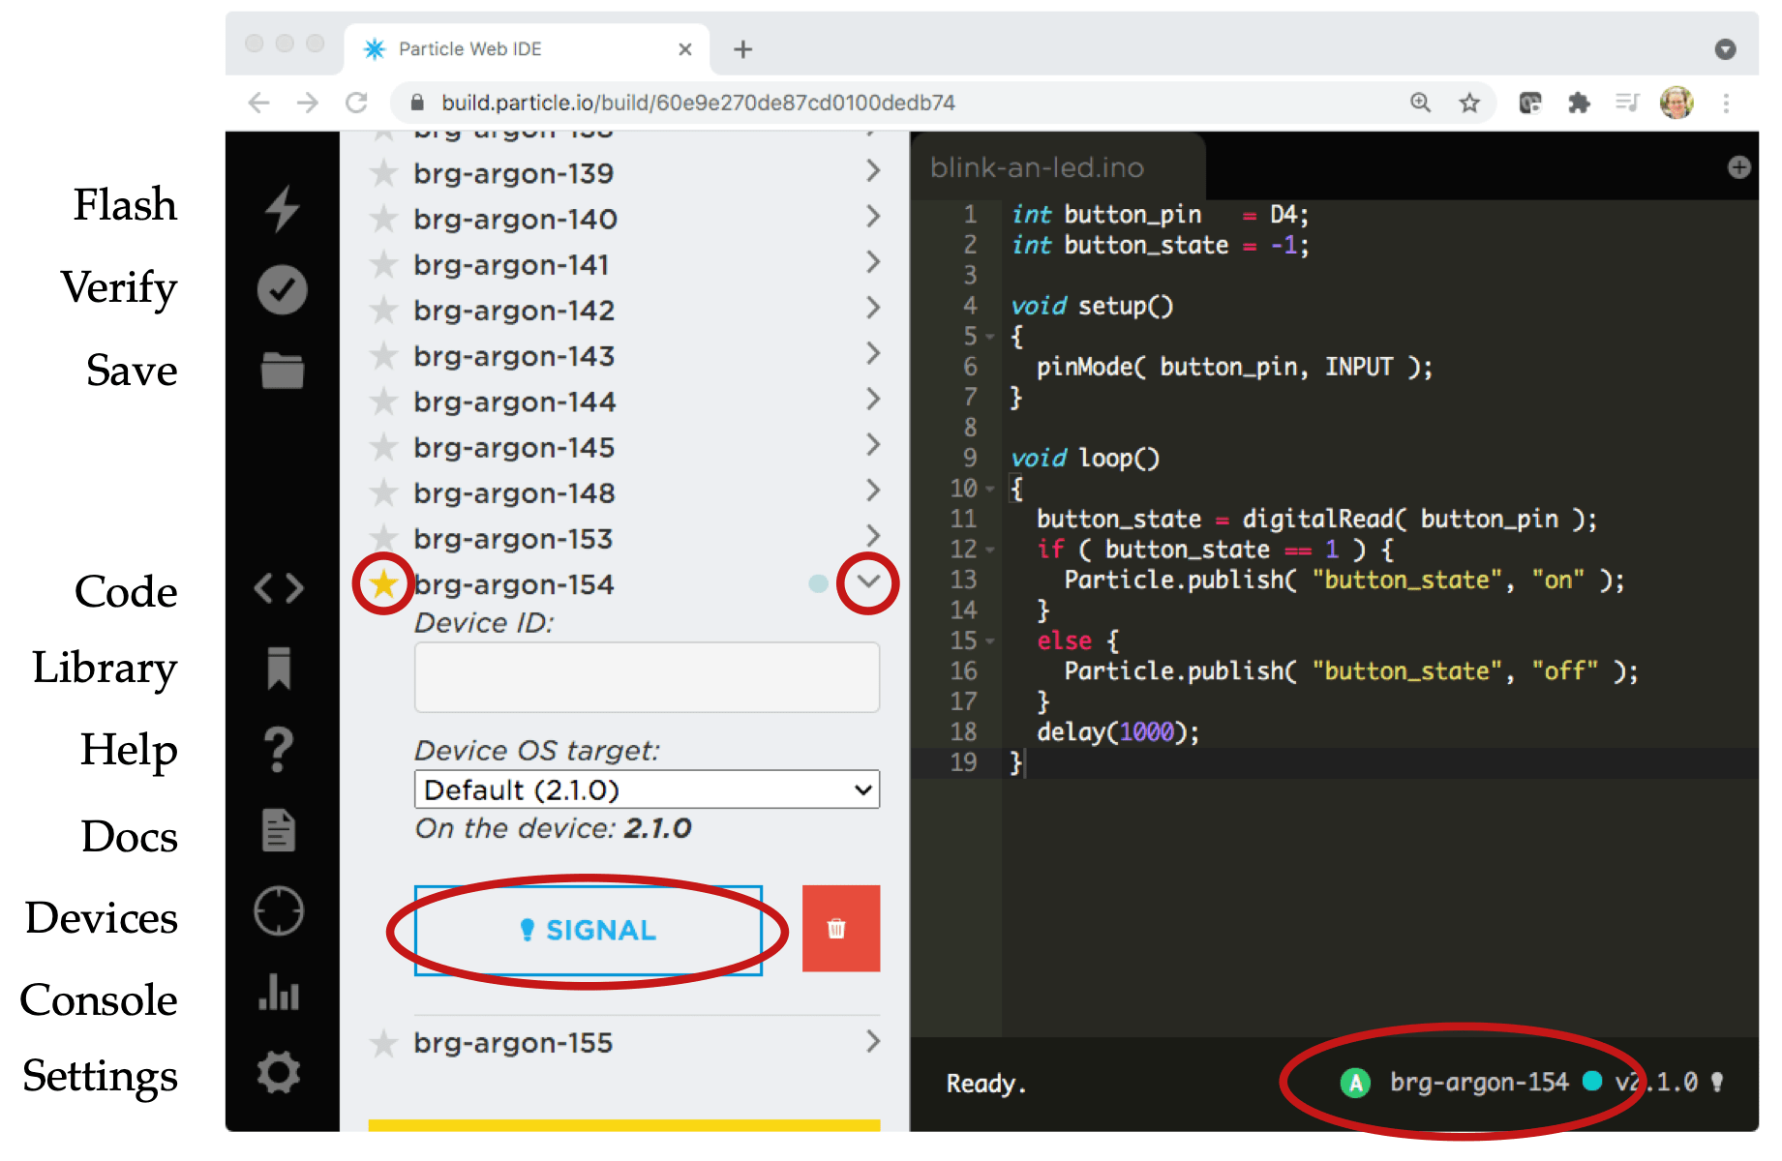Select the Particle Web IDE browser tab
This screenshot has height=1161, width=1782.
(528, 48)
